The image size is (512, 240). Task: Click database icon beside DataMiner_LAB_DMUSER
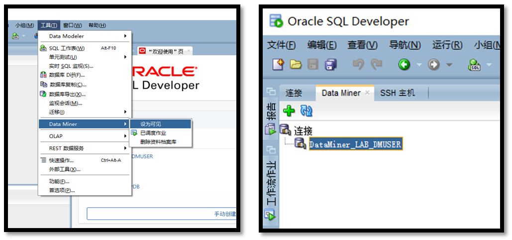click(300, 143)
